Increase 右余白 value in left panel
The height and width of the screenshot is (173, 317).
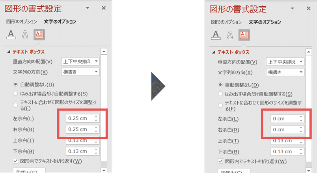pyautogui.click(x=96, y=127)
